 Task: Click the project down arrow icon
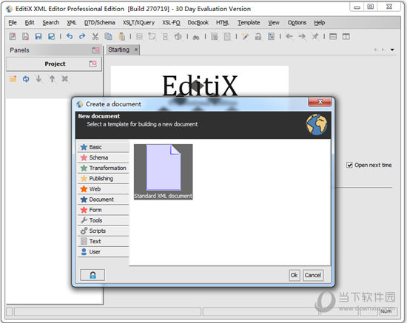[x=38, y=78]
